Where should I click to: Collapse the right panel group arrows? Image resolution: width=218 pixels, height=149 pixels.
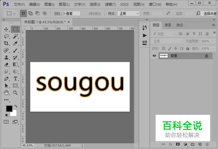214,20
